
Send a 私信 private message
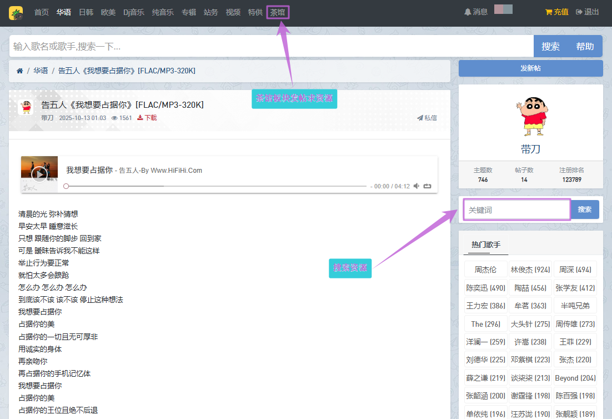pyautogui.click(x=427, y=118)
